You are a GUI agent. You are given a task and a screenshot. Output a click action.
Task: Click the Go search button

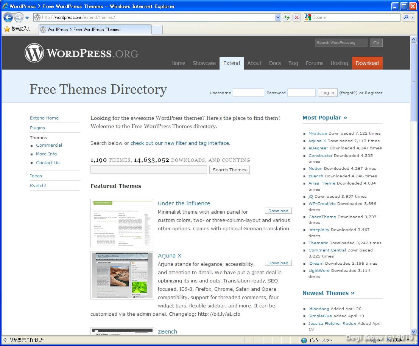click(376, 43)
